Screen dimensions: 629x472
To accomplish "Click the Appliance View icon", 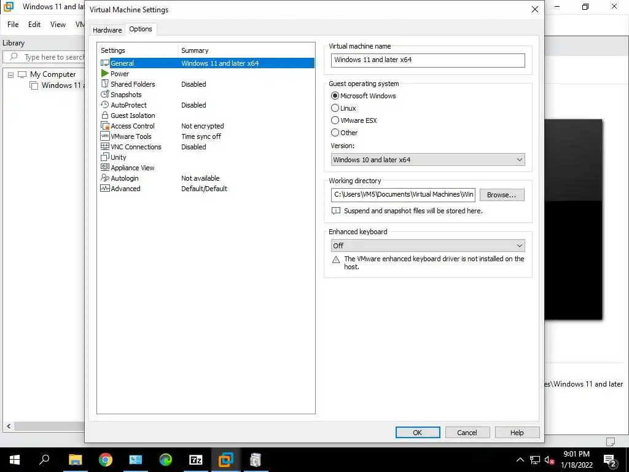I will tap(104, 167).
